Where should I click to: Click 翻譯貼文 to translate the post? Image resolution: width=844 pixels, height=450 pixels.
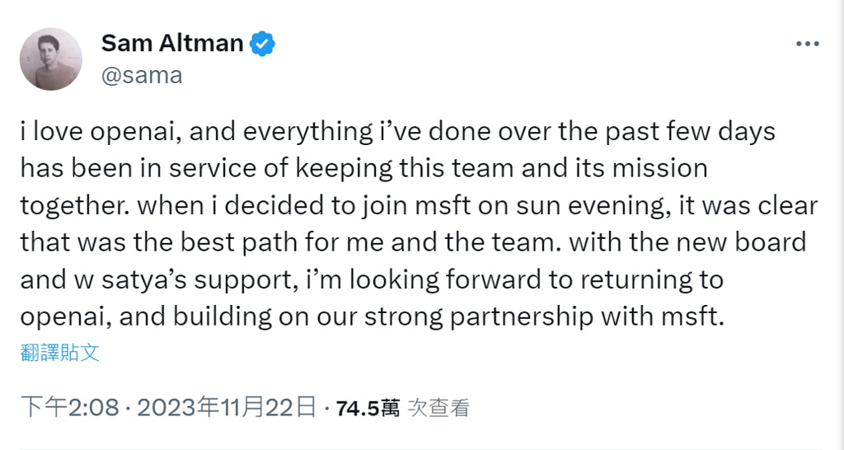pos(60,352)
